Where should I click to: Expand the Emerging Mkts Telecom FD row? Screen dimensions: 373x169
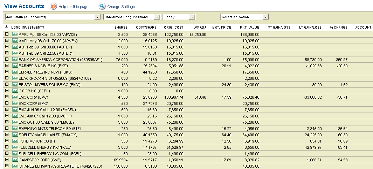(7, 128)
